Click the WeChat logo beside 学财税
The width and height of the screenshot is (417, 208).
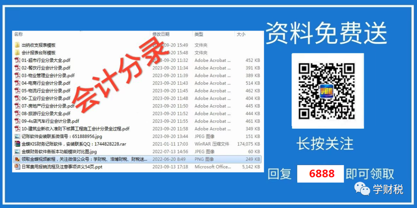tap(362, 189)
